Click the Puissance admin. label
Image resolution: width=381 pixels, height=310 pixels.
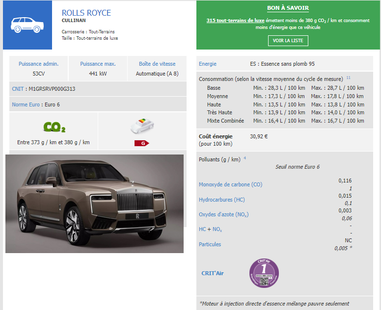pos(39,64)
